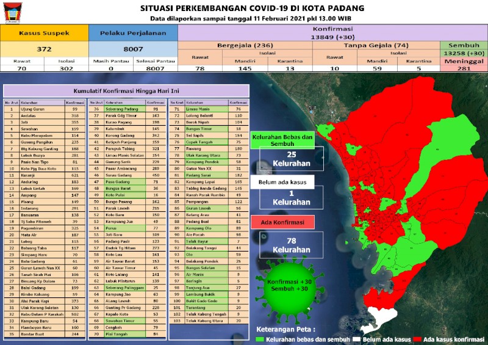Click the 'Kuranji' row in the kelurahan table

pos(45,175)
